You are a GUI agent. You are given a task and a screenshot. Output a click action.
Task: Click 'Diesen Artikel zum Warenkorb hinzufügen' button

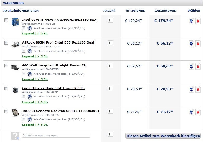tap(163, 136)
